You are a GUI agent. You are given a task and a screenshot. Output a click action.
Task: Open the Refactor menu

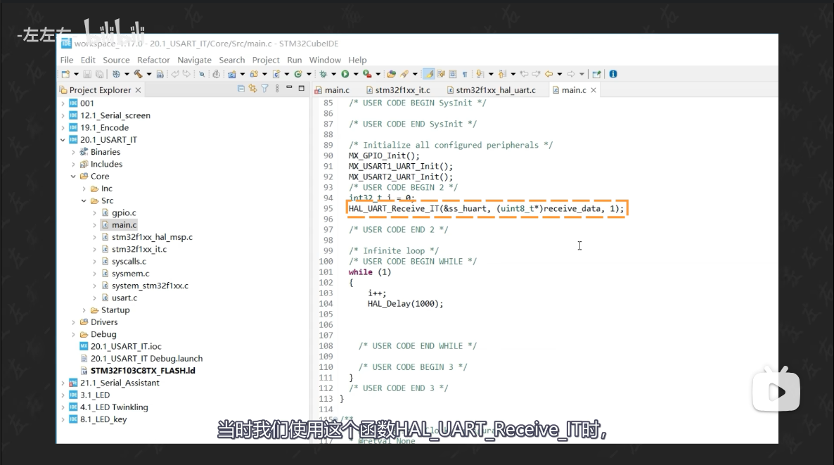153,60
